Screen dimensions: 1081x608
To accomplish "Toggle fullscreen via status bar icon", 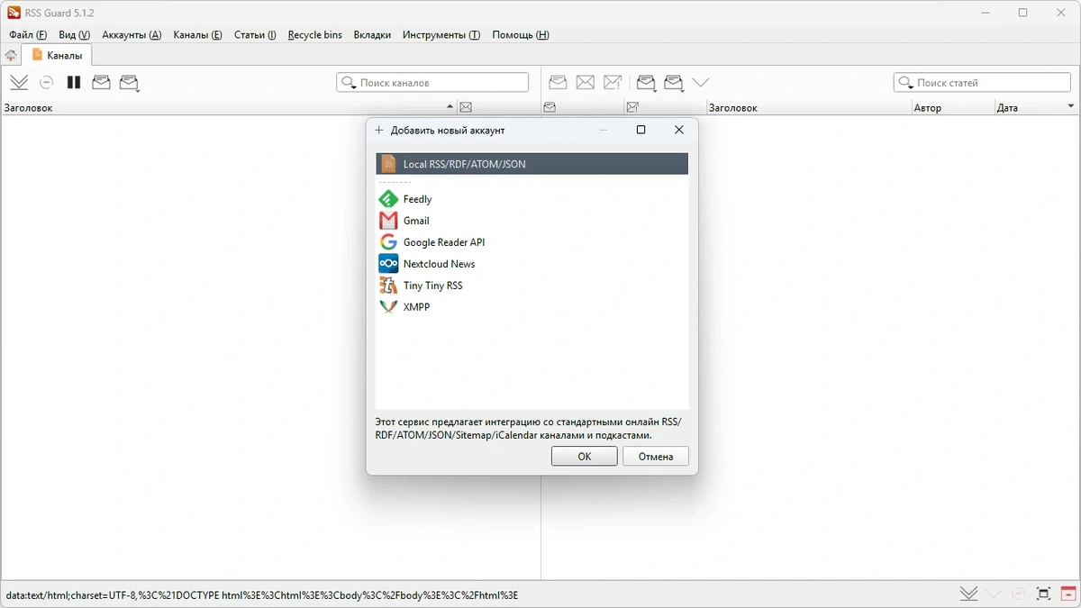I will (1043, 594).
